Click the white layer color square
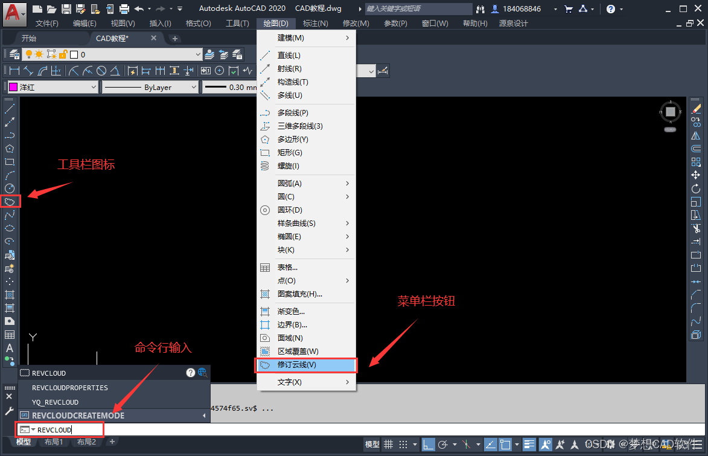The height and width of the screenshot is (456, 708). click(x=74, y=55)
